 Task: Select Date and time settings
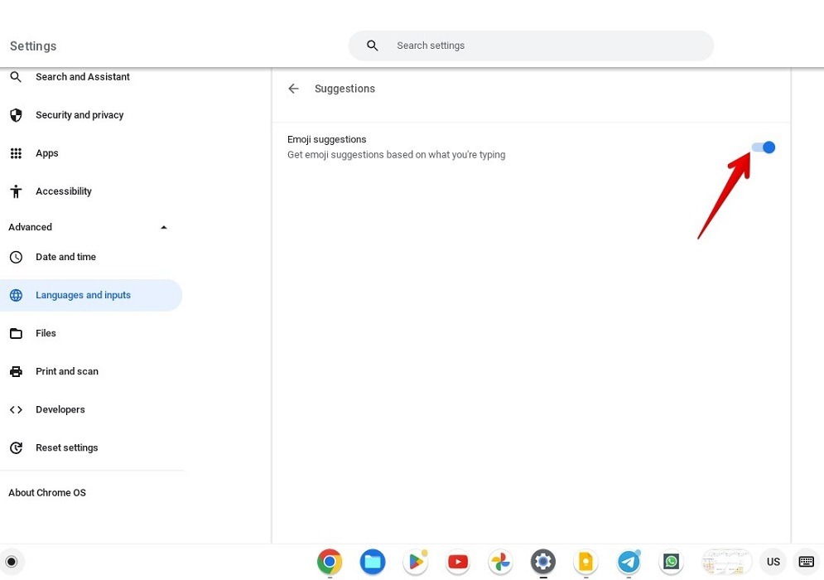tap(65, 257)
